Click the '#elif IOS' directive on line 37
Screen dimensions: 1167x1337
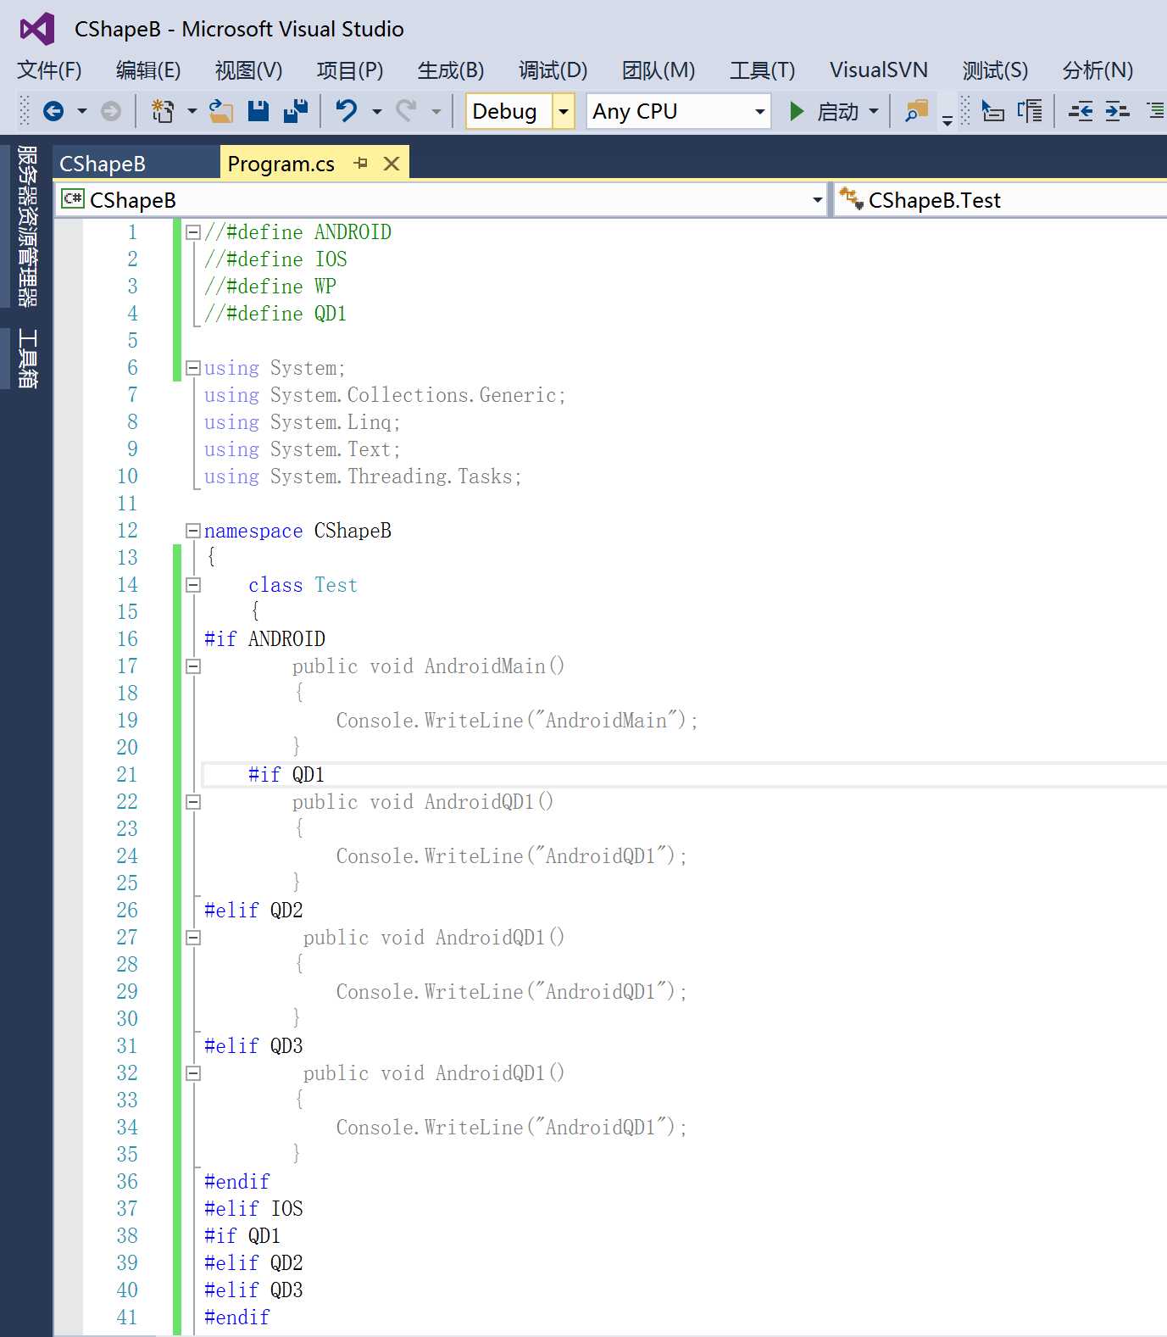pos(253,1209)
